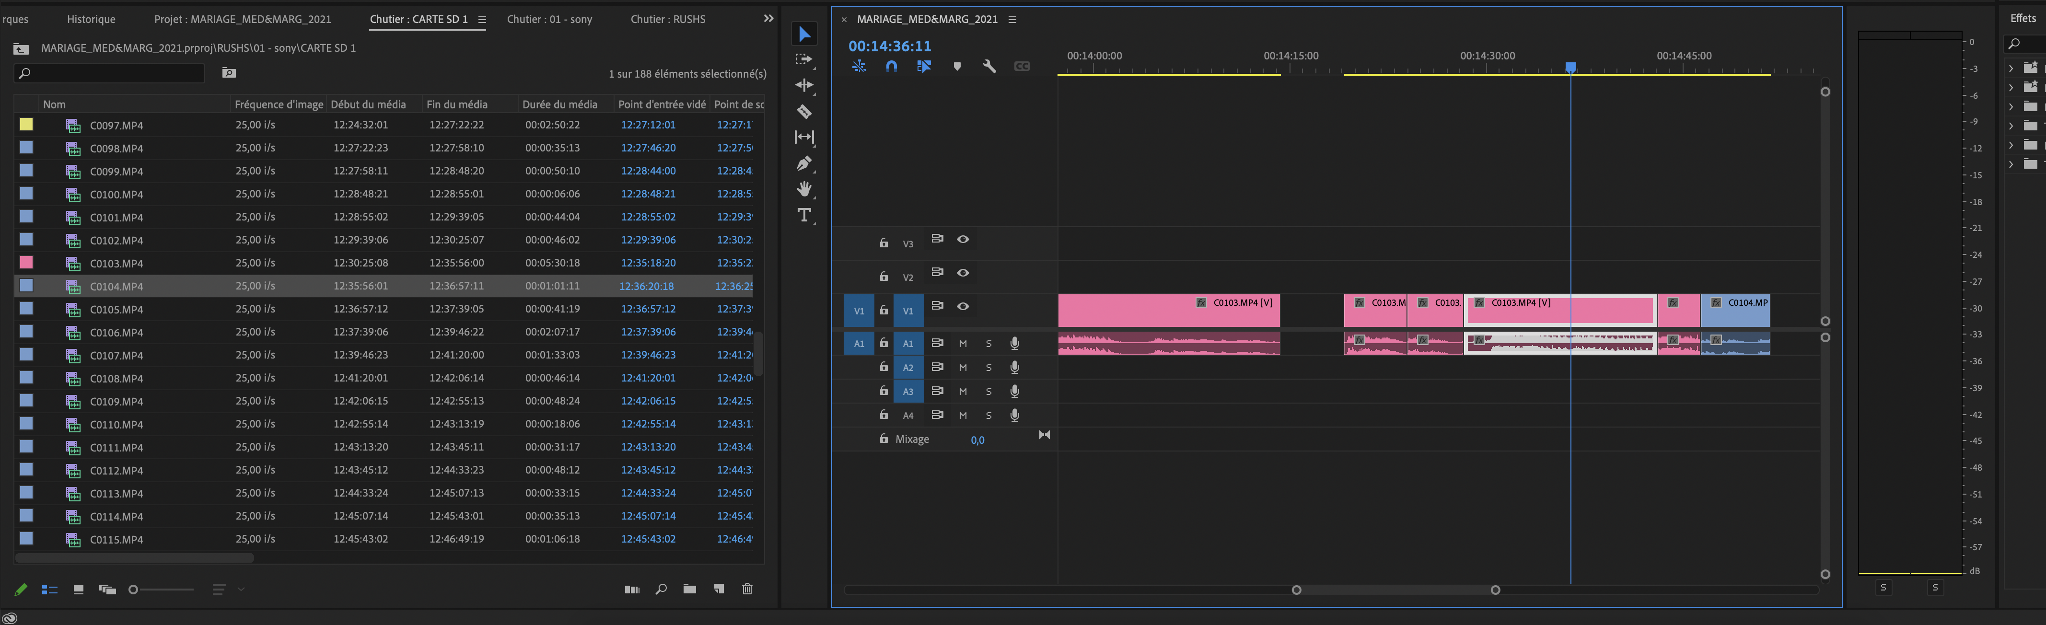
Task: Switch to Chutier : RUSHS tab
Action: pos(667,19)
